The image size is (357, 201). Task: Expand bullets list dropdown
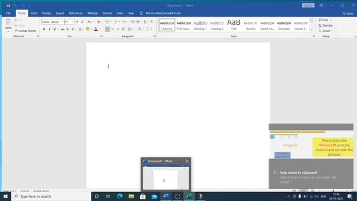[x=112, y=22]
